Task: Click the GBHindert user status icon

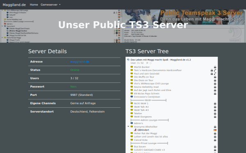Action: (x=135, y=130)
